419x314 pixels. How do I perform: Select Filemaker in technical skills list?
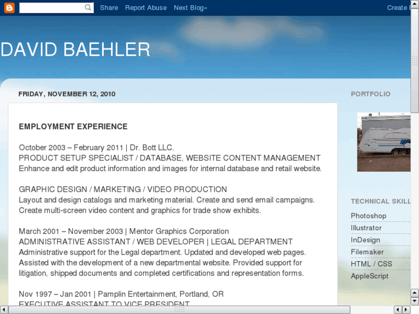pos(367,252)
